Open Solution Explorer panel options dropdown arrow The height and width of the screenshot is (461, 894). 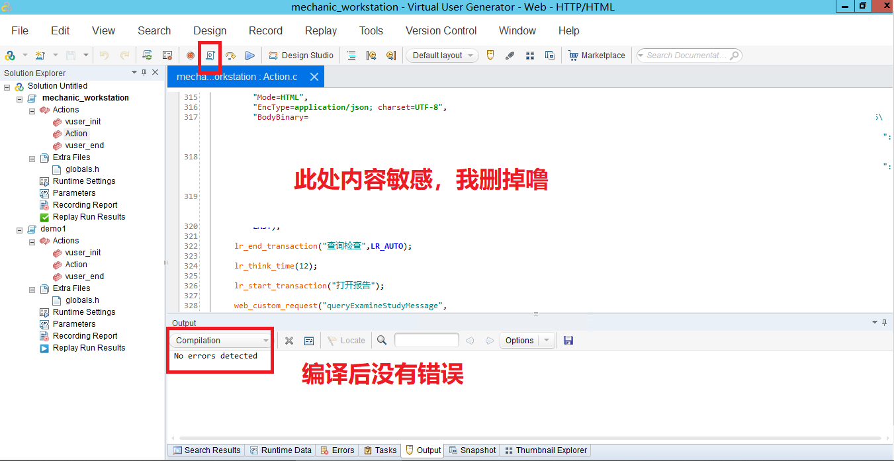point(134,73)
